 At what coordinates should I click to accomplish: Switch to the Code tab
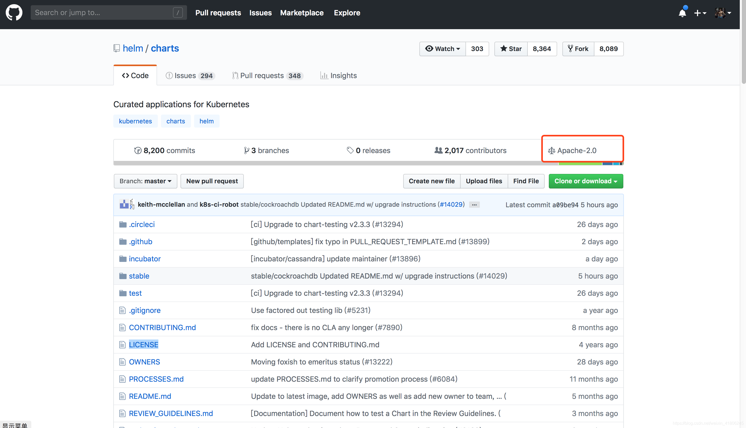[135, 75]
